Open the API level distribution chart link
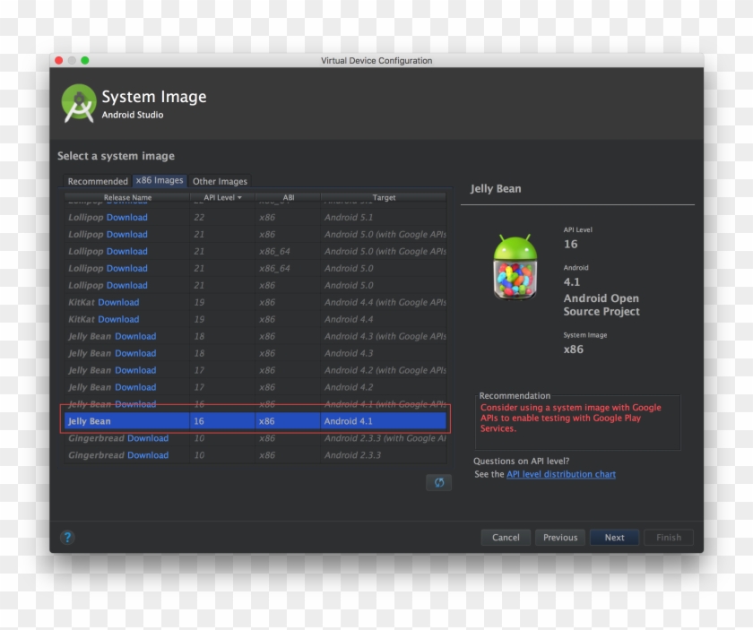 point(560,474)
